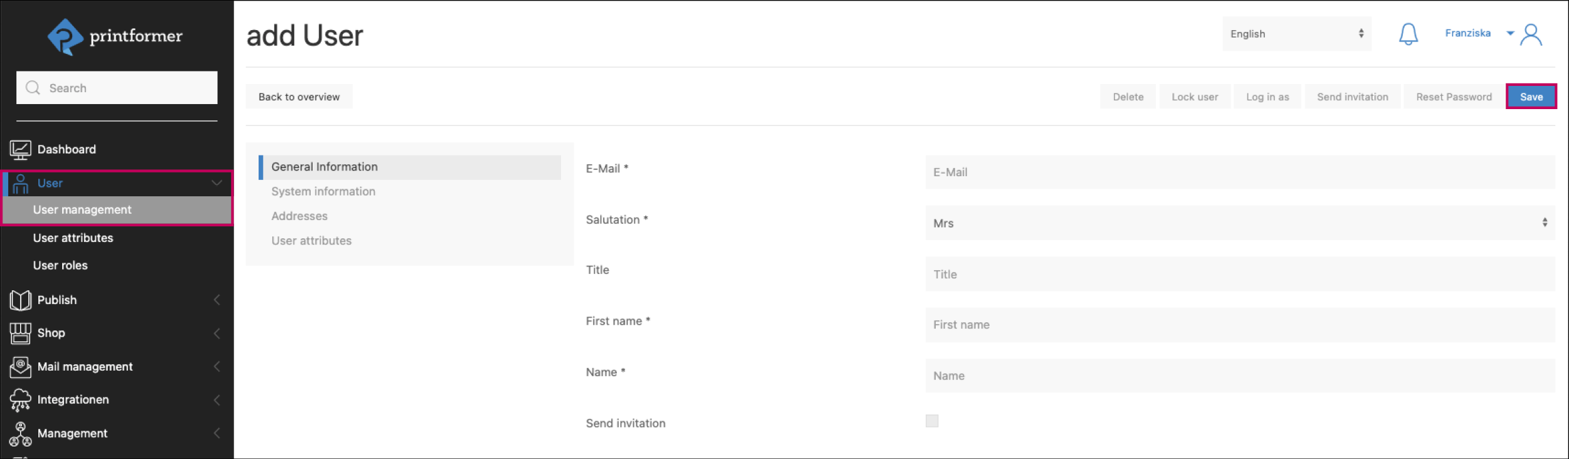1569x459 pixels.
Task: Go Back to overview
Action: coord(299,97)
